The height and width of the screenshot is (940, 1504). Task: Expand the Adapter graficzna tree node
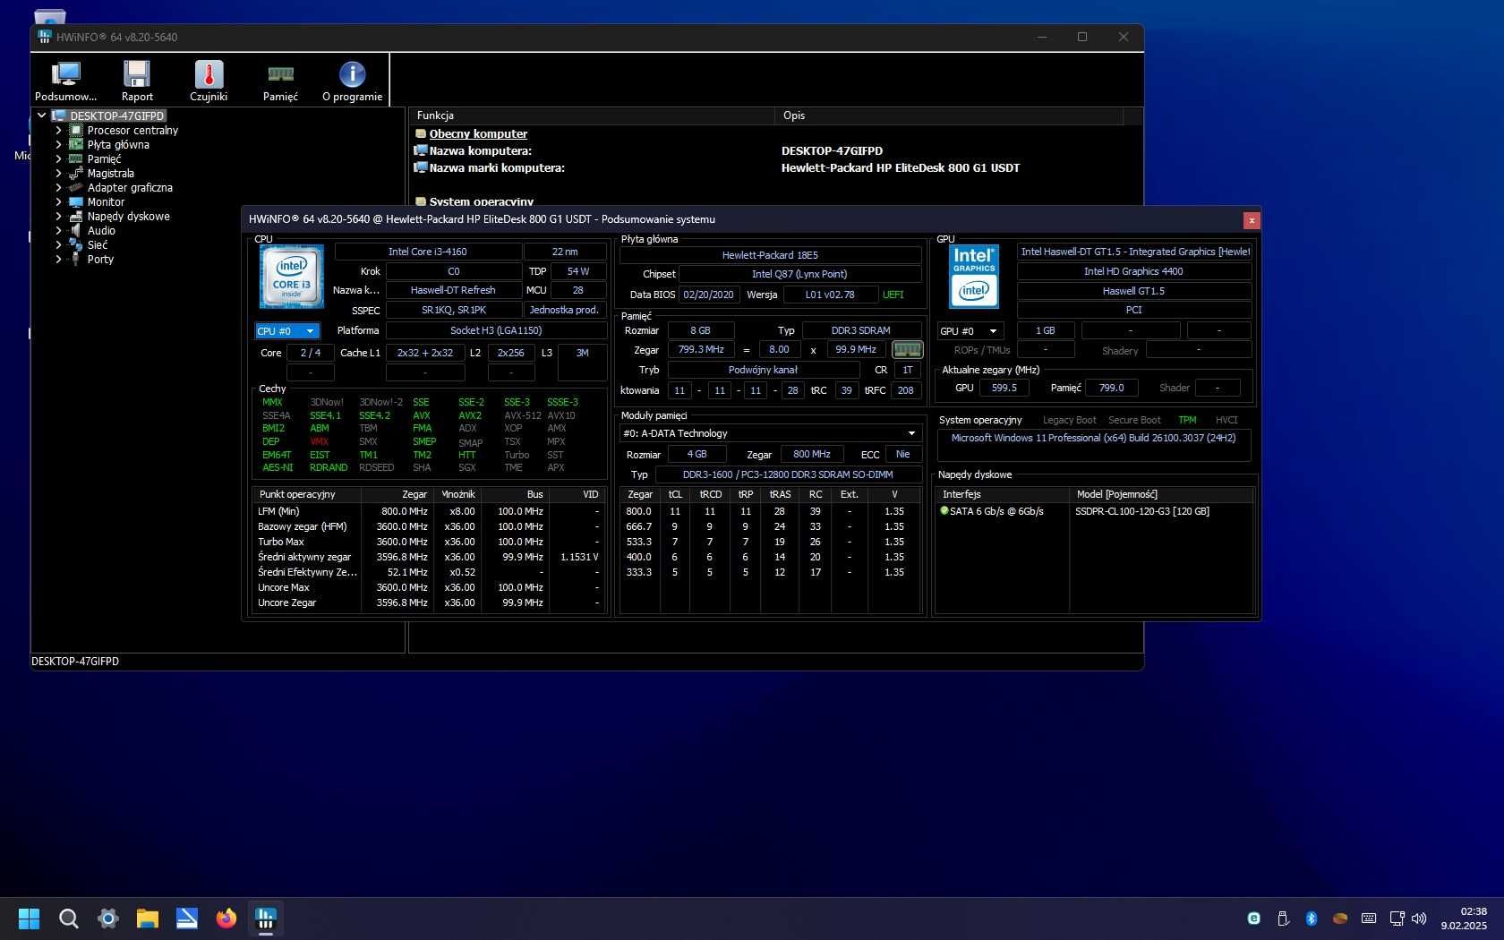click(x=59, y=187)
